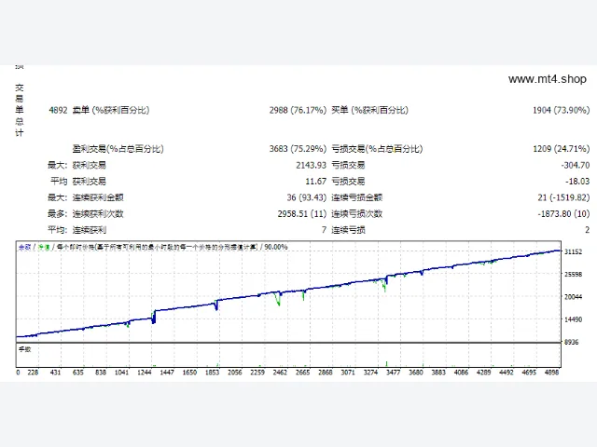Click the average consecutive wins value 7
Screen dimensions: 597x447
tap(324, 230)
